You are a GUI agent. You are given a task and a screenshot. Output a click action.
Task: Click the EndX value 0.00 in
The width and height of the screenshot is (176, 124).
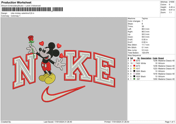[x=145, y=39]
